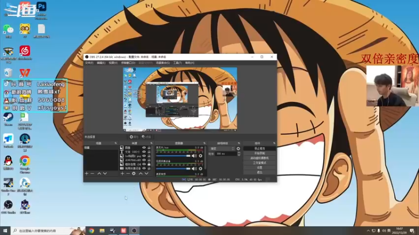
Task: Click the start recording button
Action: point(259,153)
